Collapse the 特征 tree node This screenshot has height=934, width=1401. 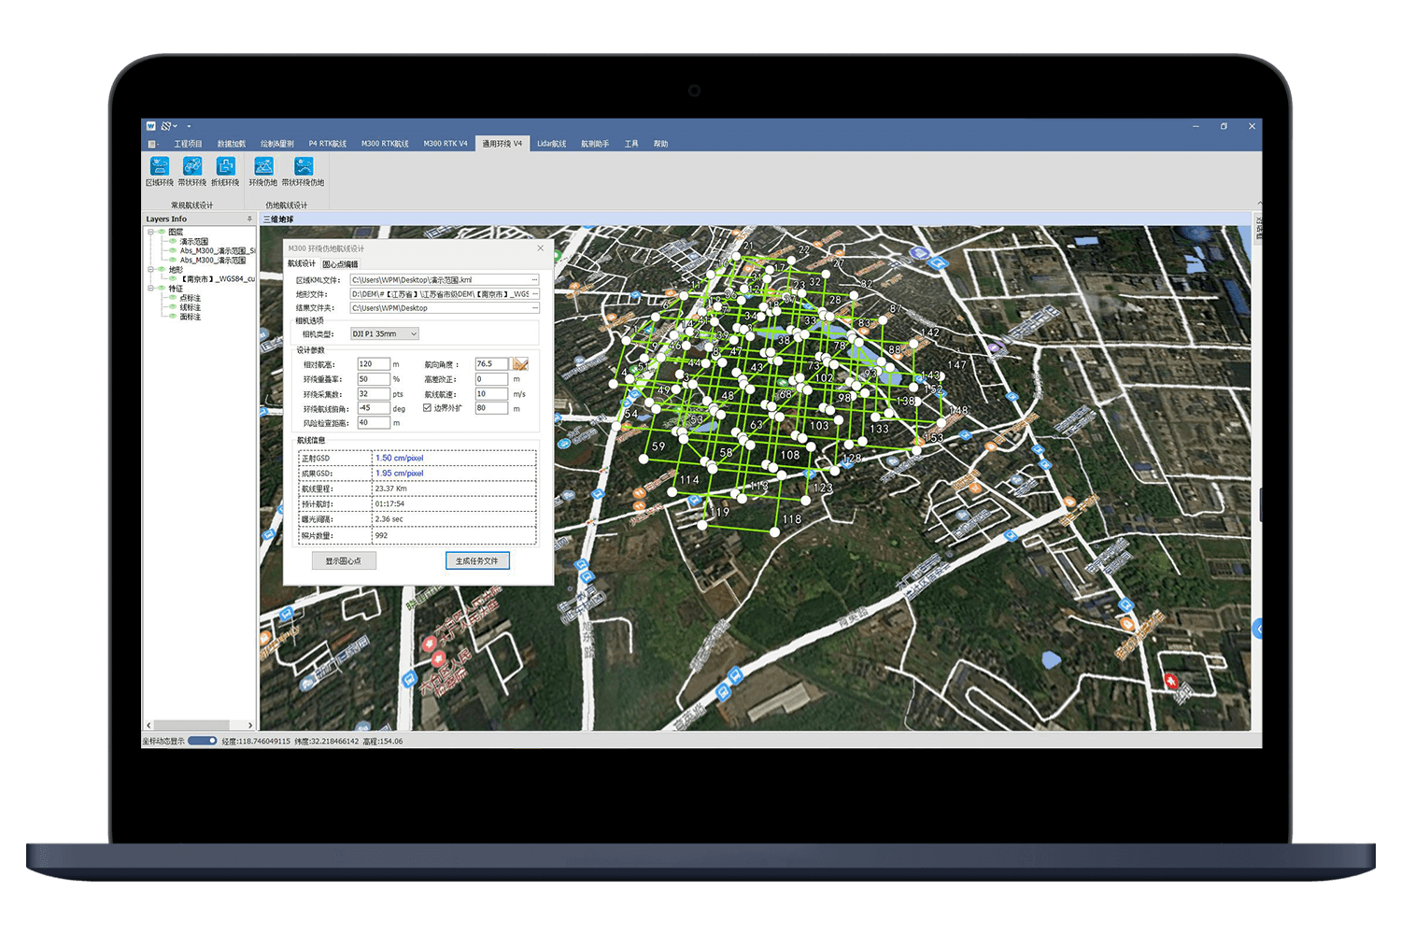(x=150, y=289)
